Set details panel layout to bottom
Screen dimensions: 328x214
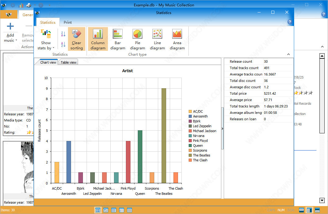click(317, 210)
